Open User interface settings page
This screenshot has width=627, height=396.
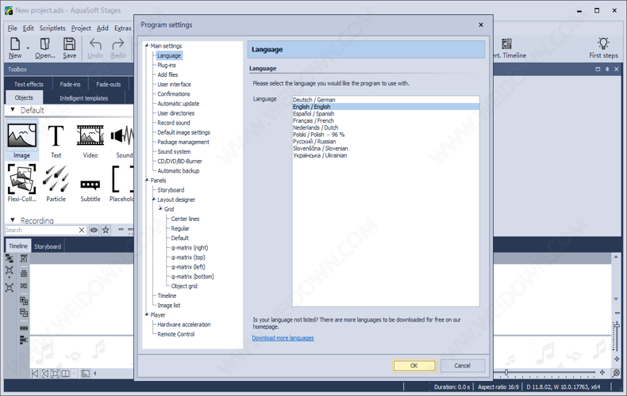pos(174,84)
